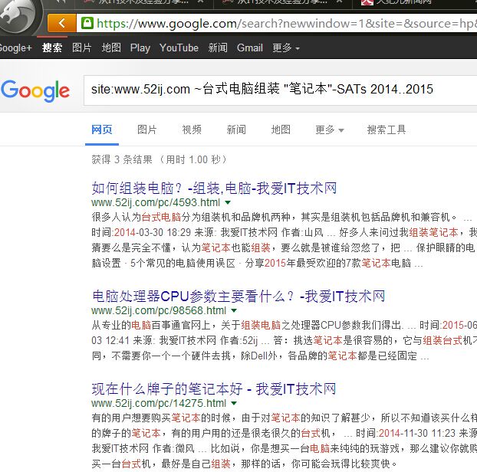This screenshot has height=472, width=477.
Task: Open 新闻 in the black top bar
Action: pos(218,48)
